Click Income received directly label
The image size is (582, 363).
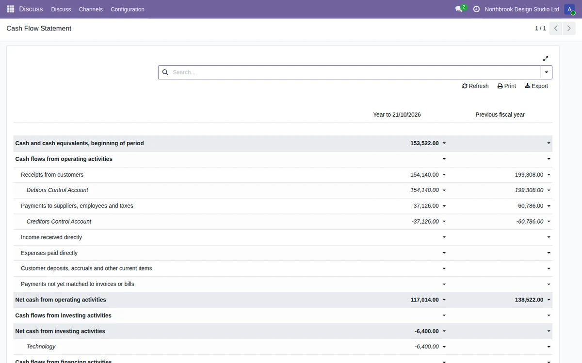pos(51,237)
